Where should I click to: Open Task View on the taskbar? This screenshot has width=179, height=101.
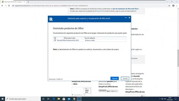tap(48, 99)
